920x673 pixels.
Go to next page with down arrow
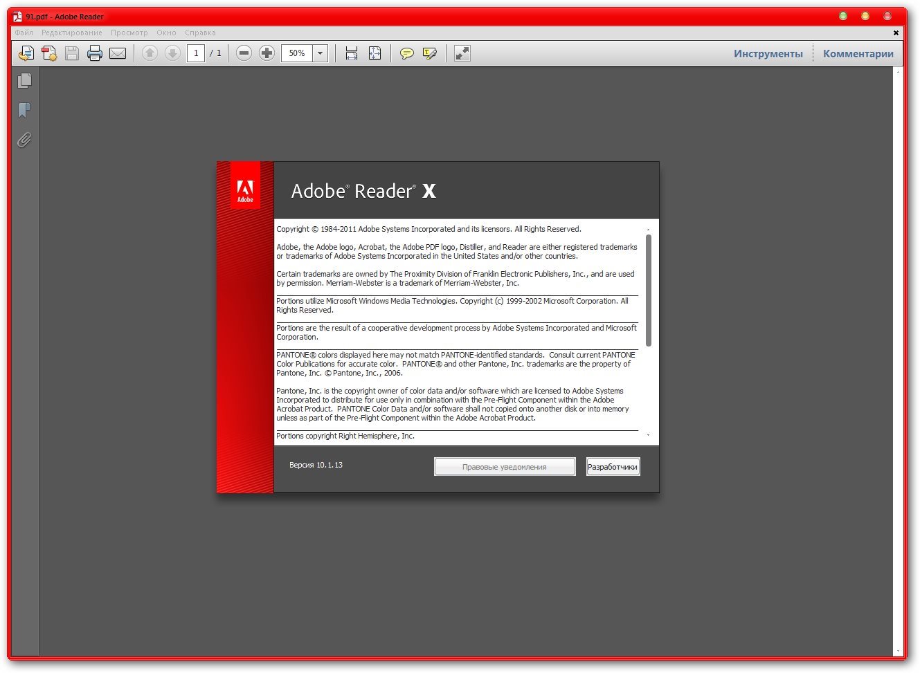coord(172,53)
